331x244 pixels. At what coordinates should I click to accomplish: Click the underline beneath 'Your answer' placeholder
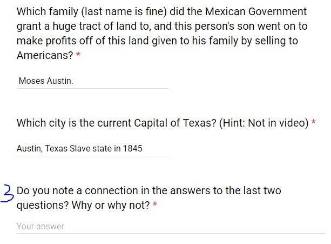coord(171,233)
